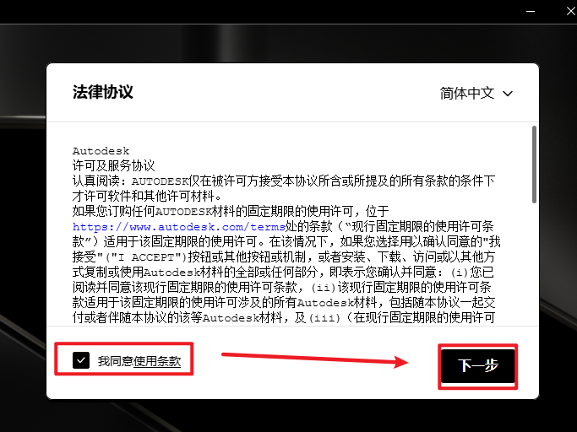Open the 简体中文 language dropdown

coord(476,94)
